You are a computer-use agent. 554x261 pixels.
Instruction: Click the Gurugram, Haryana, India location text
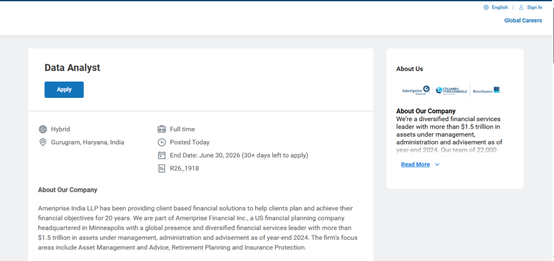tap(88, 143)
